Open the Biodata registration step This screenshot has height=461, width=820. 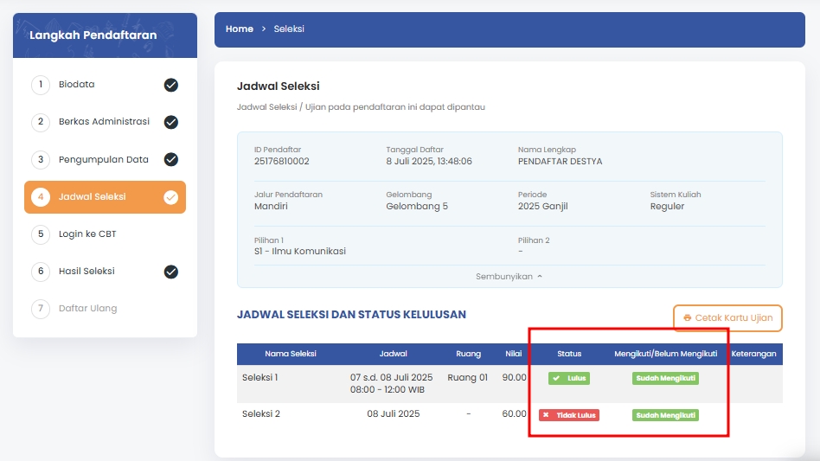(77, 85)
